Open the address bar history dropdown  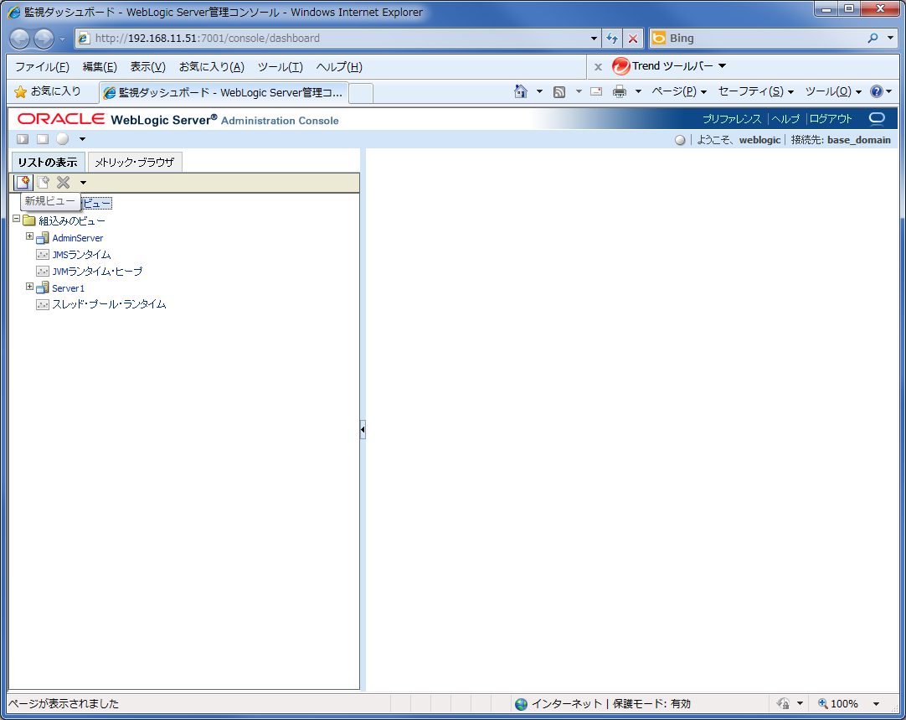tap(594, 39)
